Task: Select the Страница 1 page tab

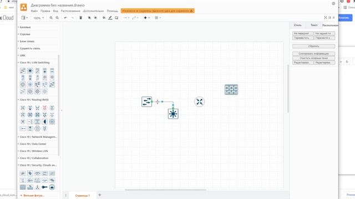Action: (x=83, y=196)
